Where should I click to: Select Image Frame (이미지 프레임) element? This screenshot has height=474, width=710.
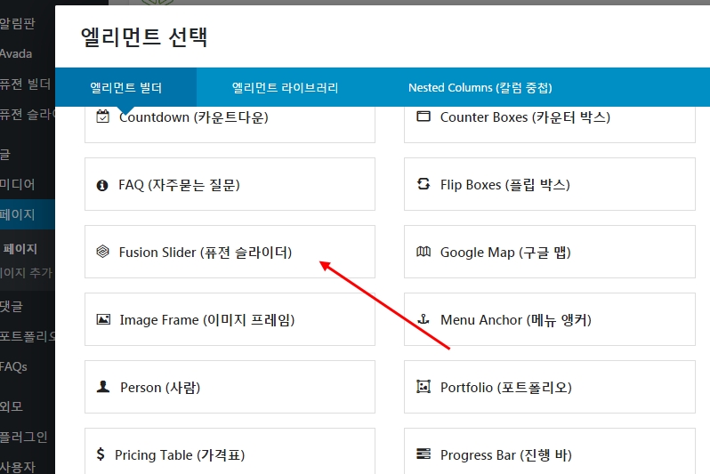pyautogui.click(x=230, y=319)
